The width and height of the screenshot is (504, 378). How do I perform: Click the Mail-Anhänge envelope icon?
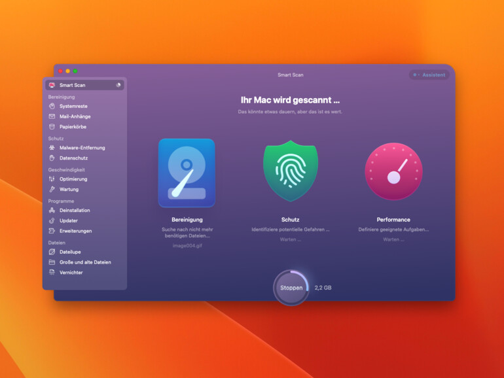(x=52, y=116)
